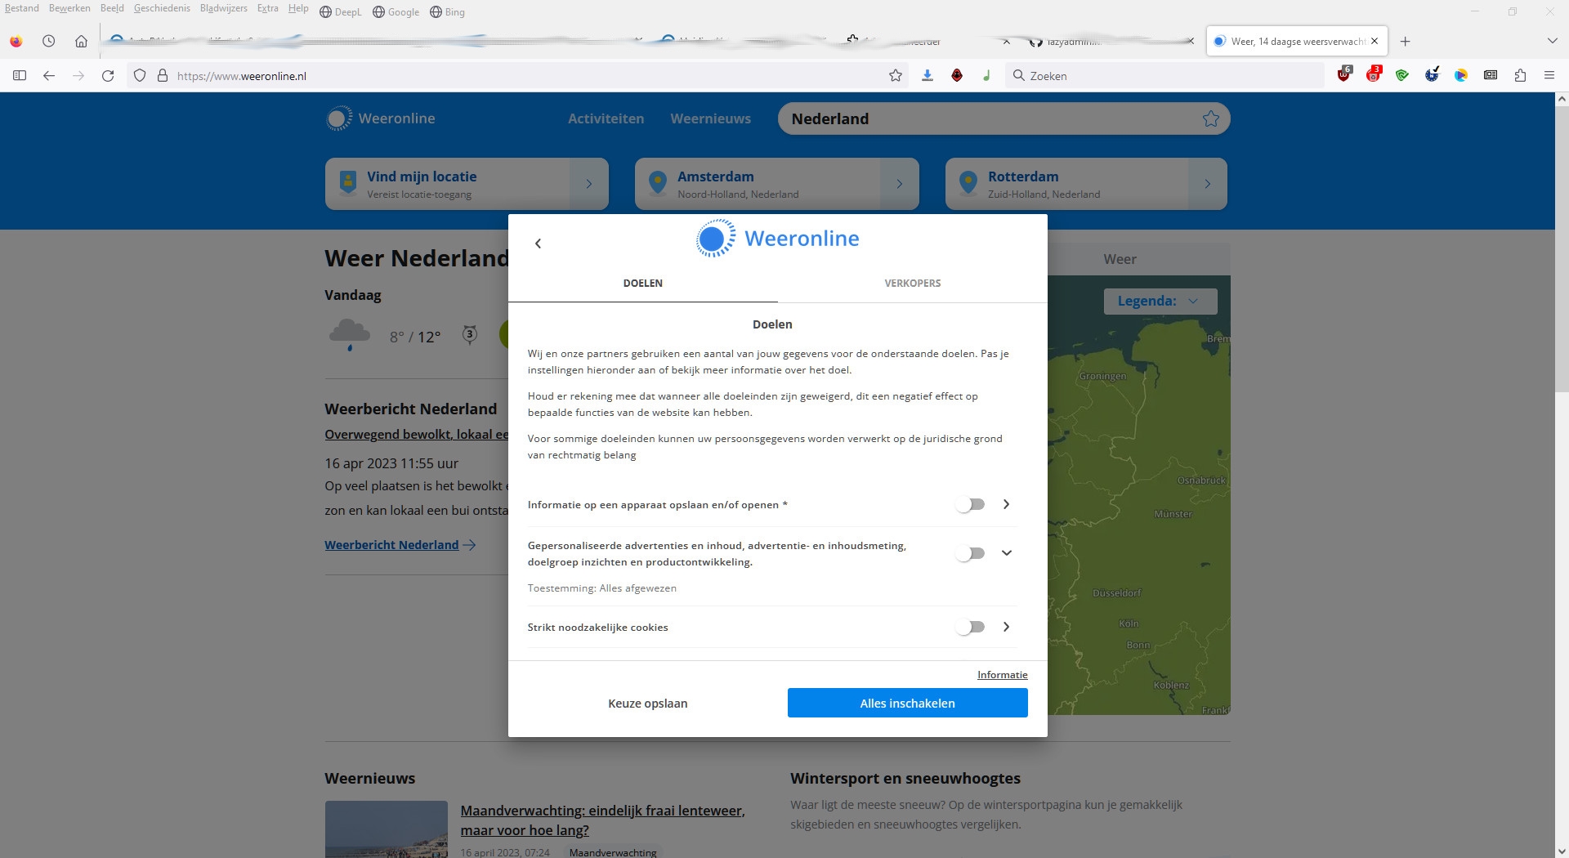Open the tracking protection shield icon
Image resolution: width=1569 pixels, height=858 pixels.
tap(140, 76)
